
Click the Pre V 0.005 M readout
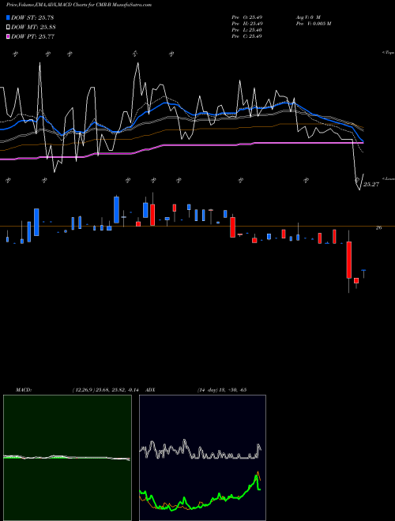[x=313, y=24]
